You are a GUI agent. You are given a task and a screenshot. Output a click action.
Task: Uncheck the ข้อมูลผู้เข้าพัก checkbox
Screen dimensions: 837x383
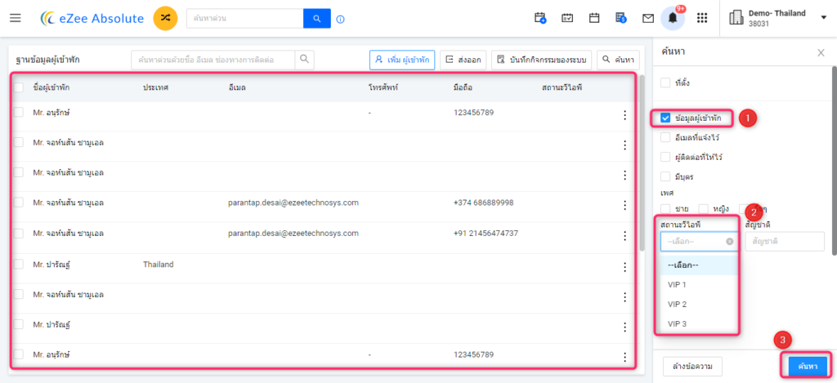(x=665, y=118)
